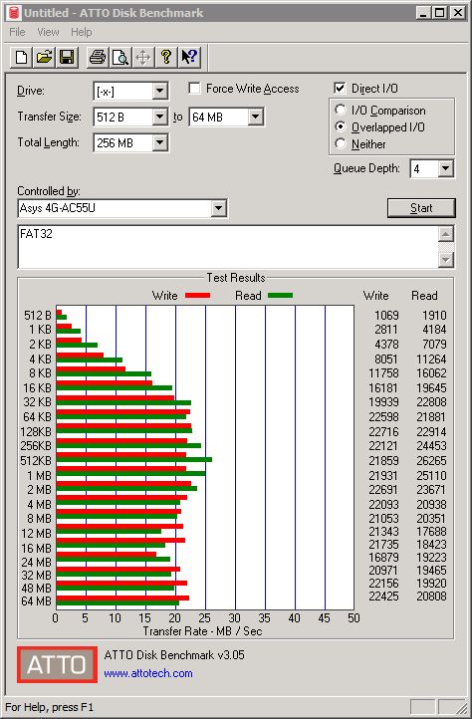
Task: Open a saved benchmark file icon
Action: coord(44,58)
